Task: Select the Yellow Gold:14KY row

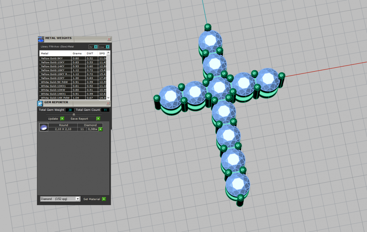Action: point(55,66)
